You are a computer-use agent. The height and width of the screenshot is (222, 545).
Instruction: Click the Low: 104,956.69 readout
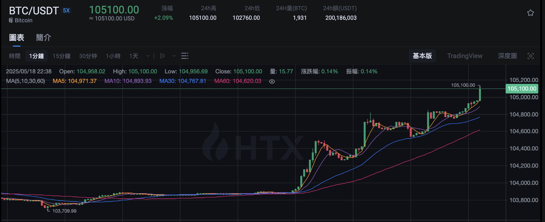pyautogui.click(x=186, y=71)
